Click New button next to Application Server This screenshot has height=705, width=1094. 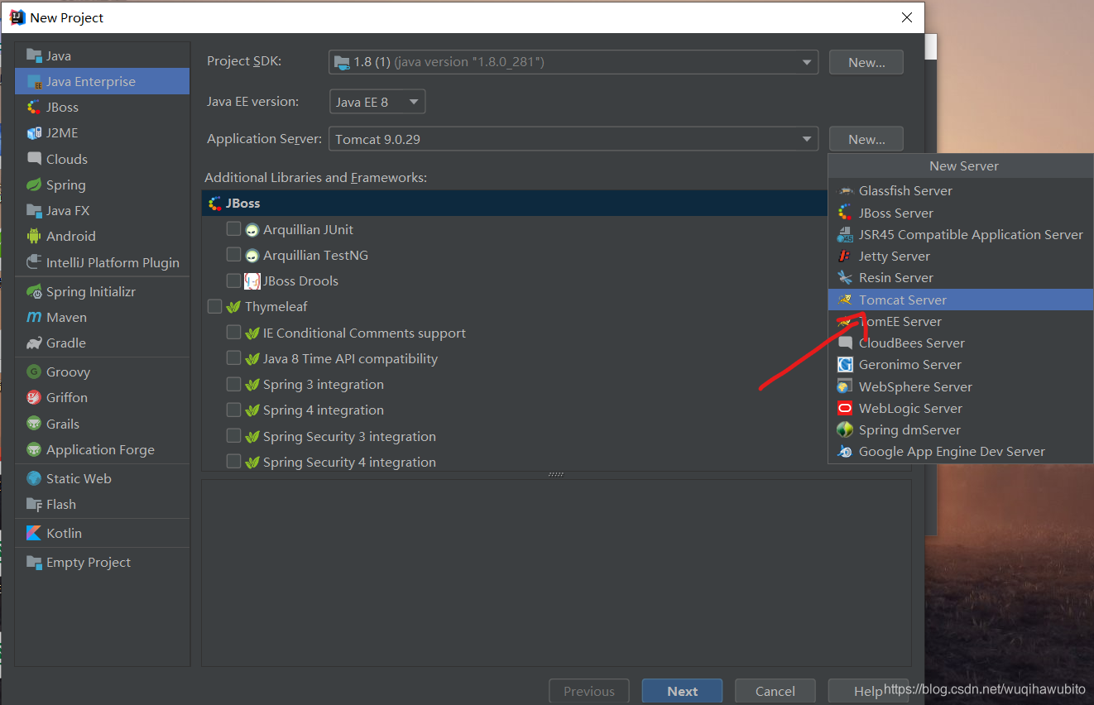[x=865, y=139]
